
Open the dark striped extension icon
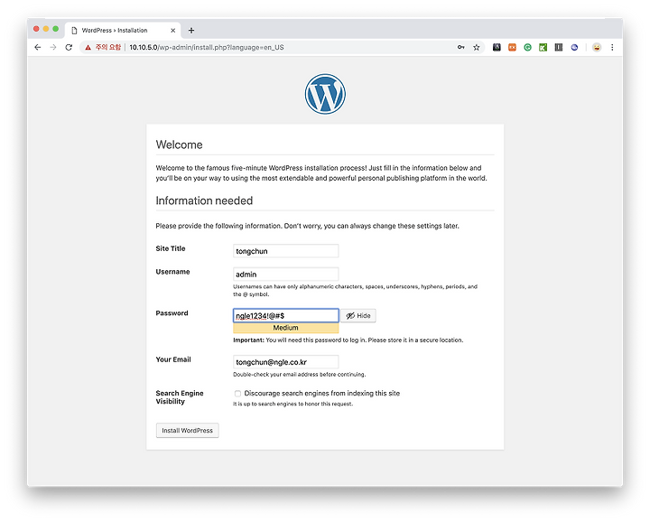(559, 47)
